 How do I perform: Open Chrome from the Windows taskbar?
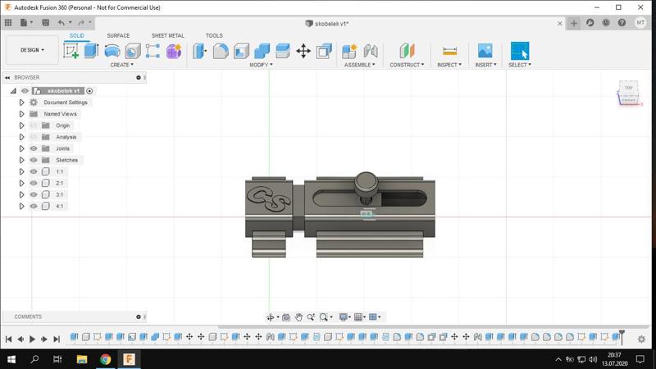[x=106, y=359]
